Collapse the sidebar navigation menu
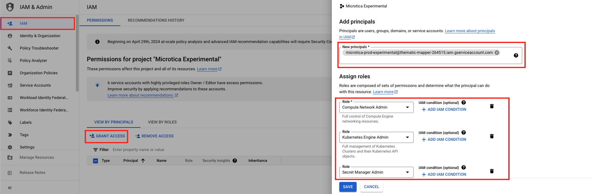 pos(10,188)
